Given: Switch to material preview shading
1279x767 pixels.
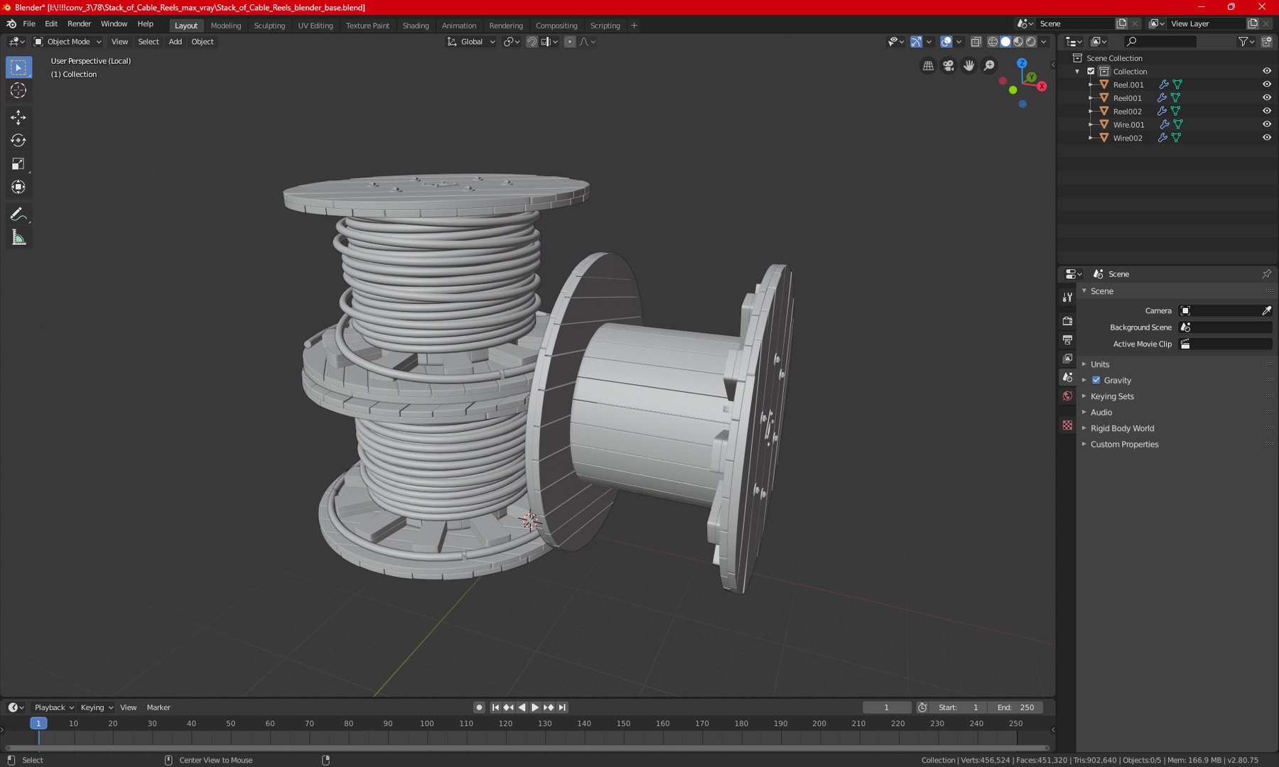Looking at the screenshot, I should [1018, 42].
